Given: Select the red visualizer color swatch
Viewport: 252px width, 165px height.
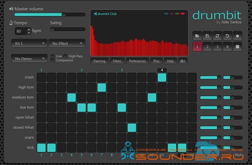Looking at the screenshot, I should pyautogui.click(x=183, y=14).
